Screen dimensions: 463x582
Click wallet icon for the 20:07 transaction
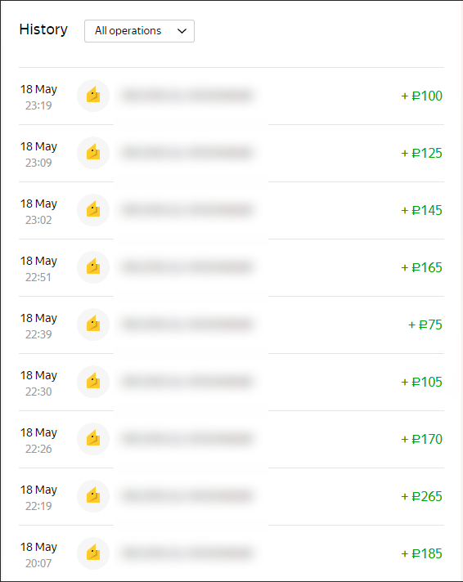point(93,553)
